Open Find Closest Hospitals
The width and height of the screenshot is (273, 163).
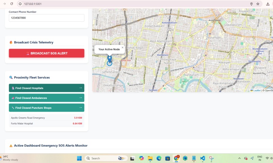(46, 88)
